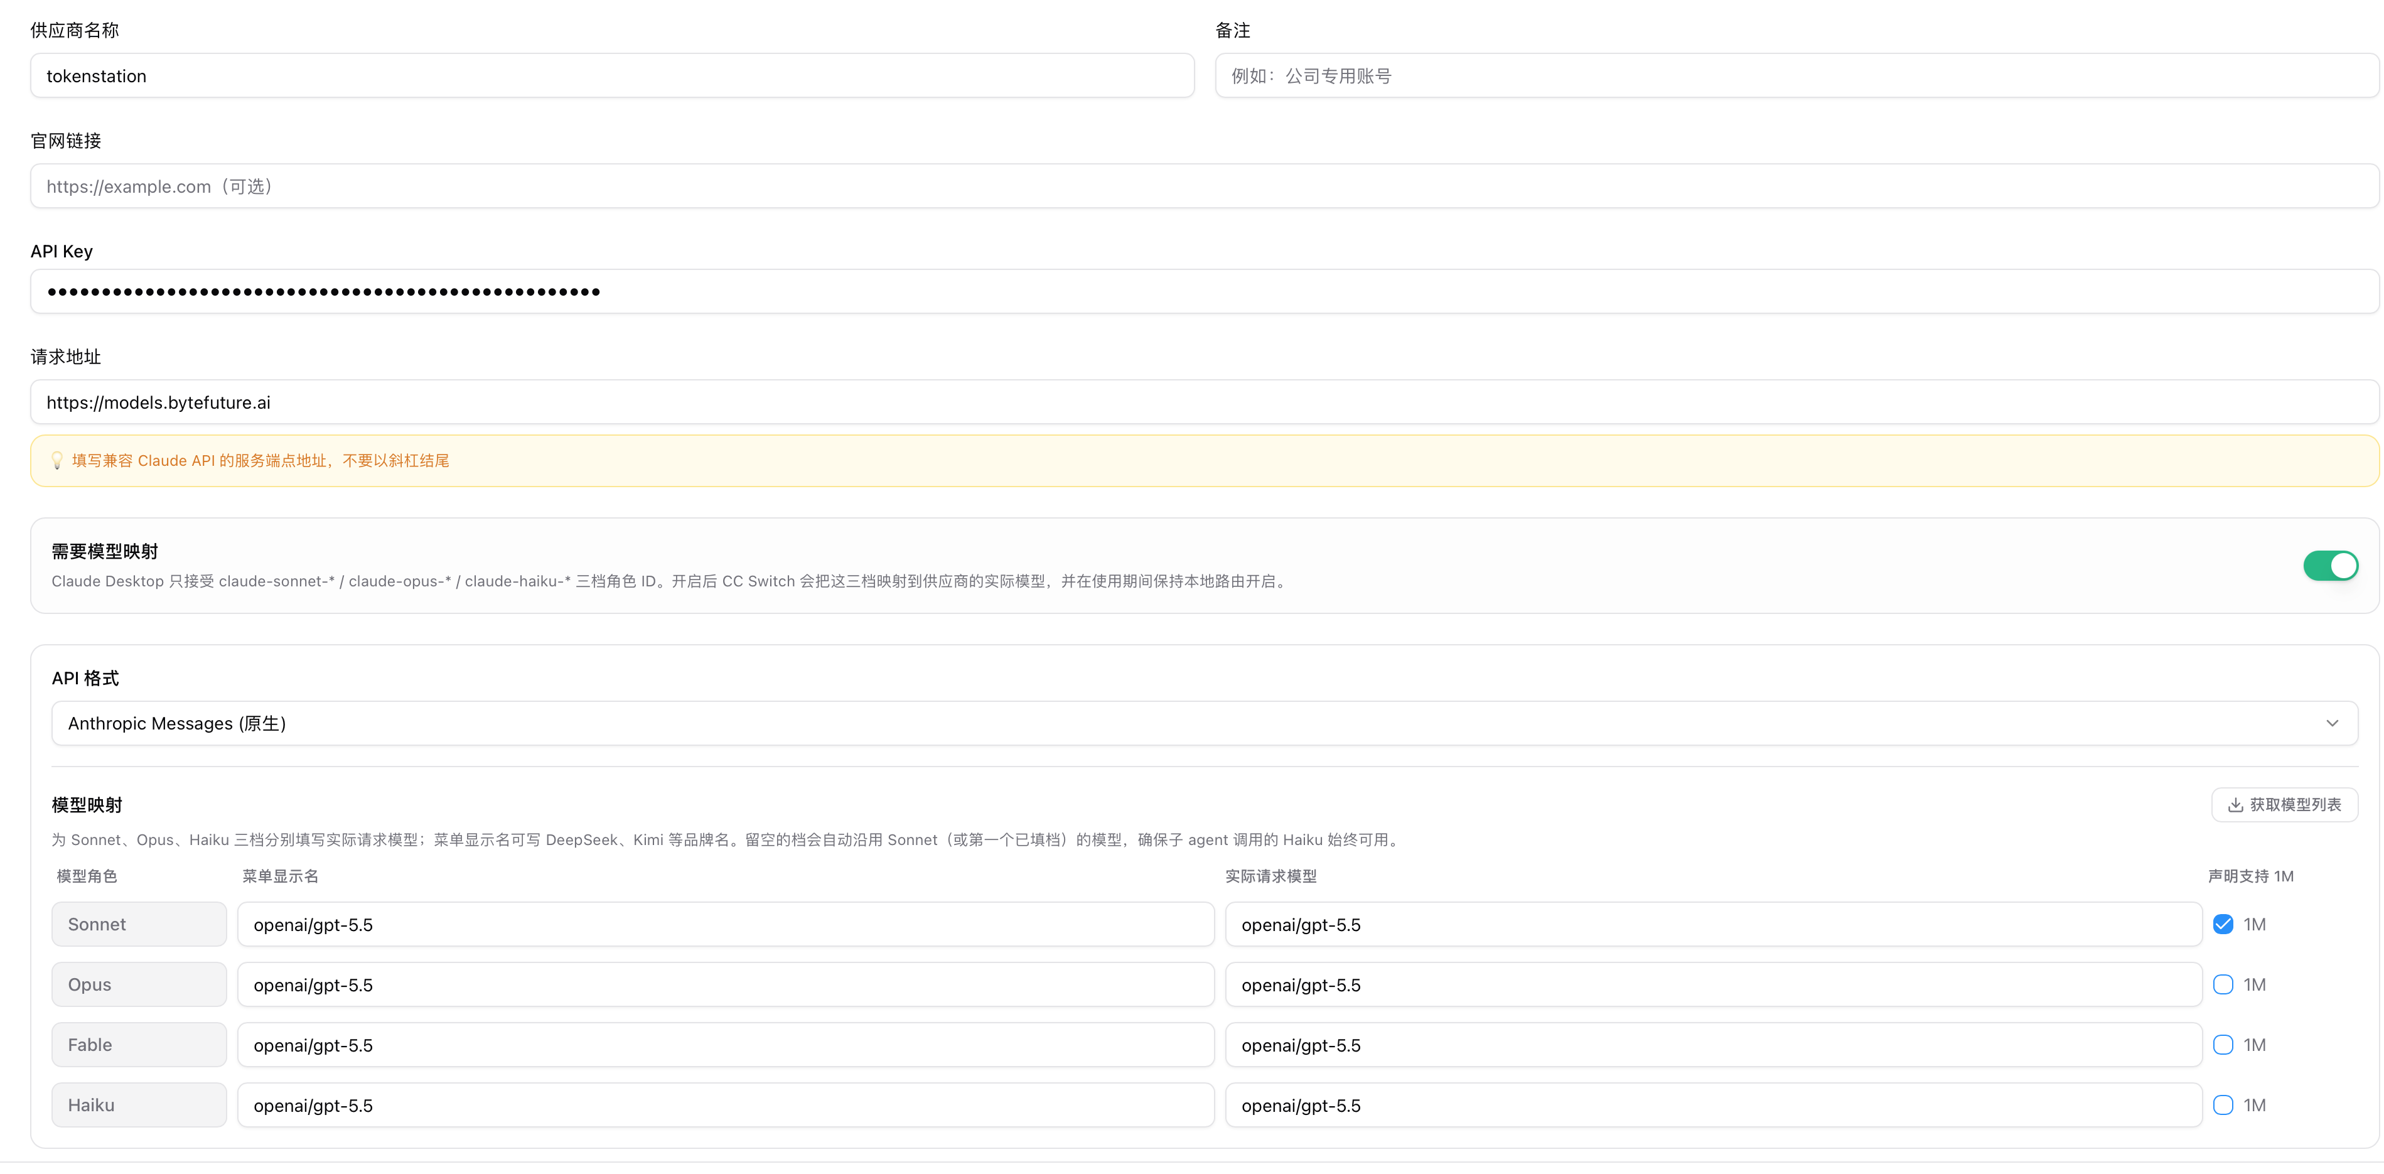Viewport: 2384px width, 1174px height.
Task: Click the API 格式 label
Action: (x=85, y=679)
